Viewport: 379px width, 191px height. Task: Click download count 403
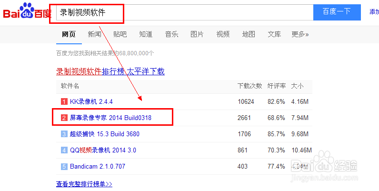(x=242, y=166)
